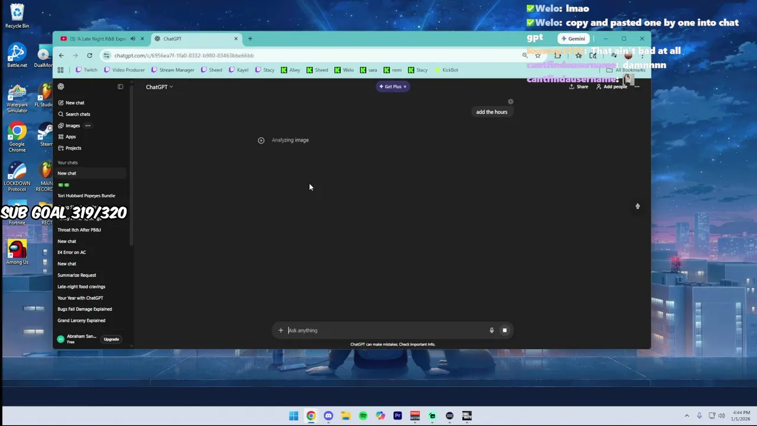
Task: Open the Chrome apps grid in bookmarks bar
Action: click(x=60, y=70)
